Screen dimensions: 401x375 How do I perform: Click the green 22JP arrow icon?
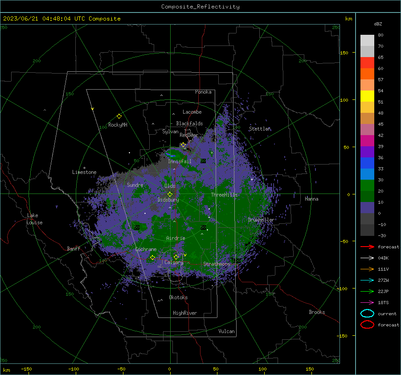[367, 291]
